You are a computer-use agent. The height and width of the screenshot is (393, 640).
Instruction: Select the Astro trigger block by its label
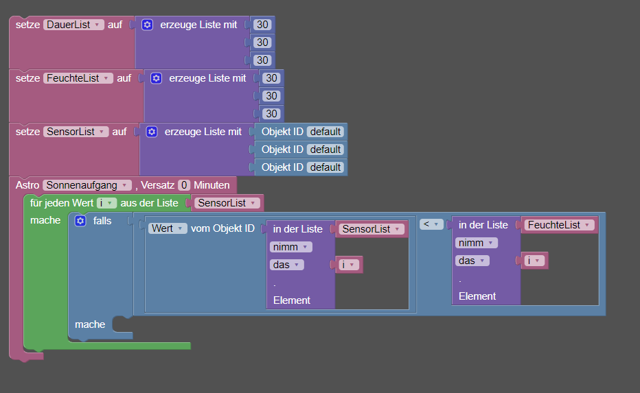(28, 185)
